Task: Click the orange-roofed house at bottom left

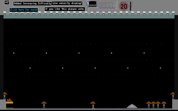Action: point(9,103)
